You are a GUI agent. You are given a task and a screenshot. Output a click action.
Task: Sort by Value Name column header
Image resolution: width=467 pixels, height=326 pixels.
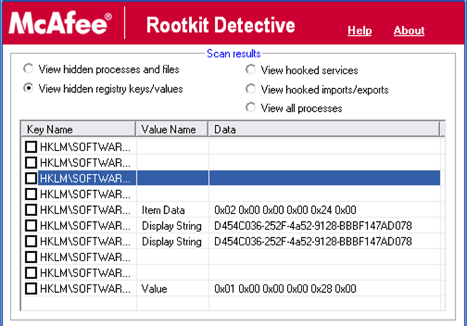pyautogui.click(x=172, y=129)
